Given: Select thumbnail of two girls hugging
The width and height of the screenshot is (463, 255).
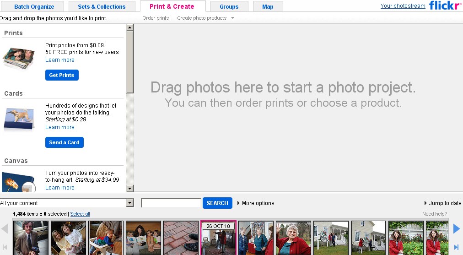Looking at the screenshot, I should point(68,238).
